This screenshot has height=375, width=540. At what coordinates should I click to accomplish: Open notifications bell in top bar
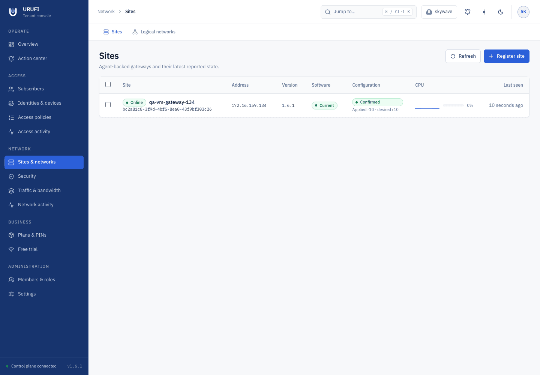(x=468, y=12)
